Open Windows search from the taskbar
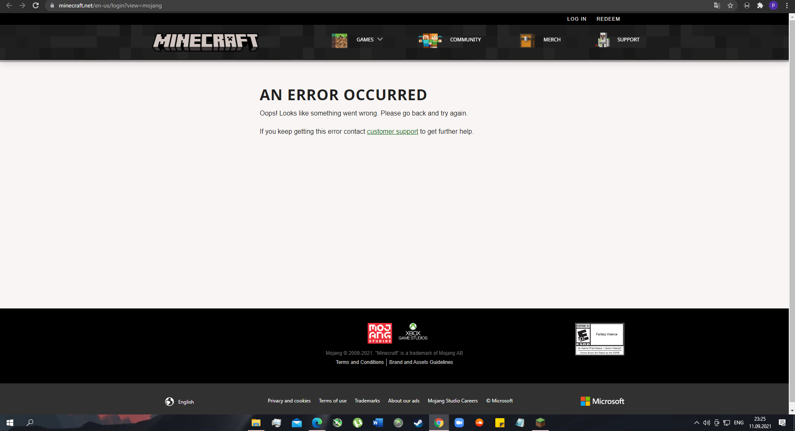Image resolution: width=795 pixels, height=431 pixels. (x=30, y=423)
